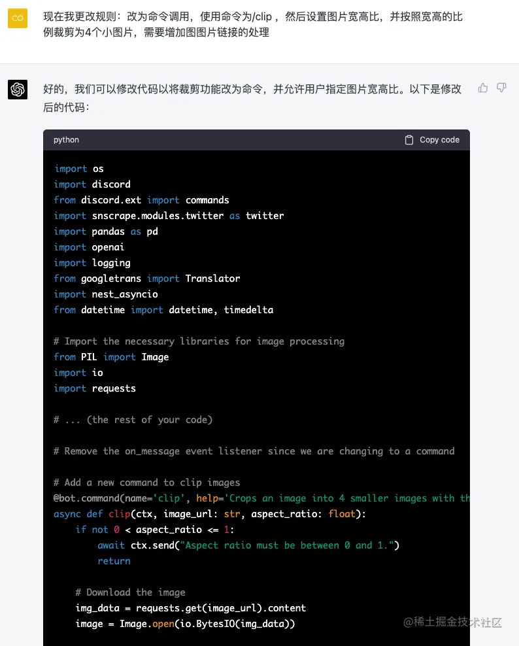This screenshot has height=646, width=519.
Task: Click line "from googletrans import Translator"
Action: (147, 279)
